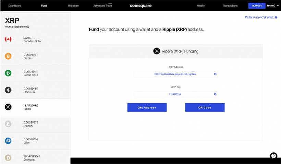Open the Withdraw tab

(73, 6)
